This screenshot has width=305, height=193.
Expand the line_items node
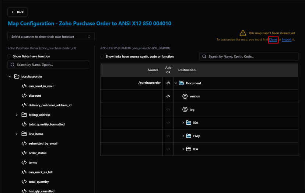pos(17,134)
